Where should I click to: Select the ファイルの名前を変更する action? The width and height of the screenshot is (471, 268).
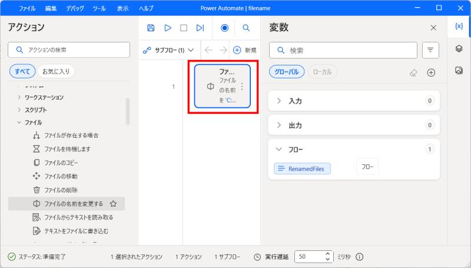tap(67, 204)
